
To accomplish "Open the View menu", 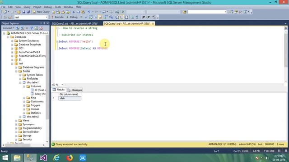I will pyautogui.click(x=18, y=7).
